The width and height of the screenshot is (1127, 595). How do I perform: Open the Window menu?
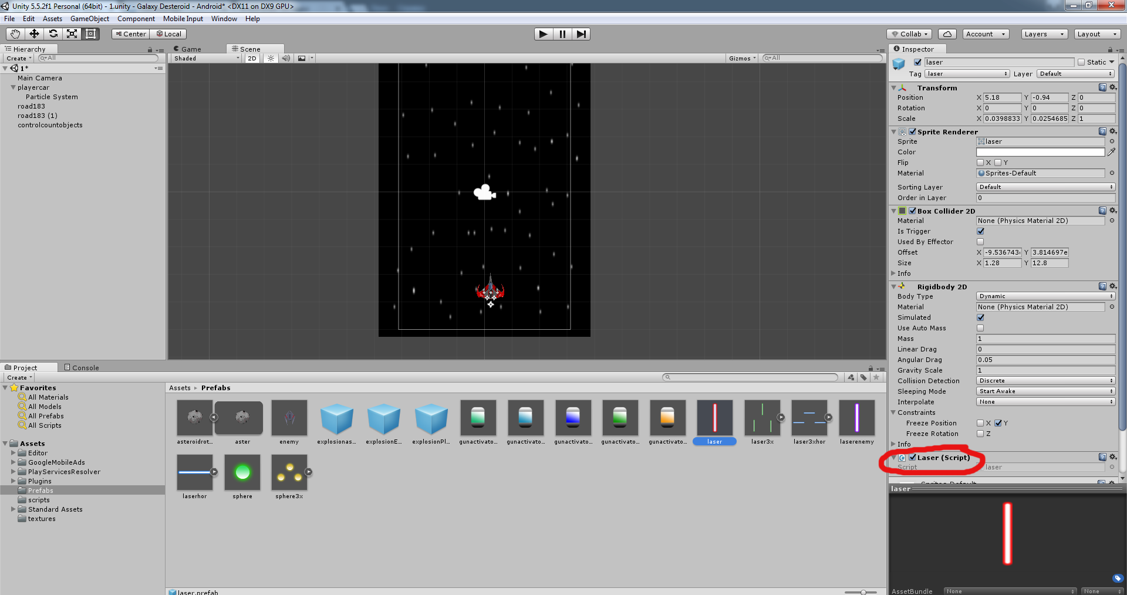(224, 19)
